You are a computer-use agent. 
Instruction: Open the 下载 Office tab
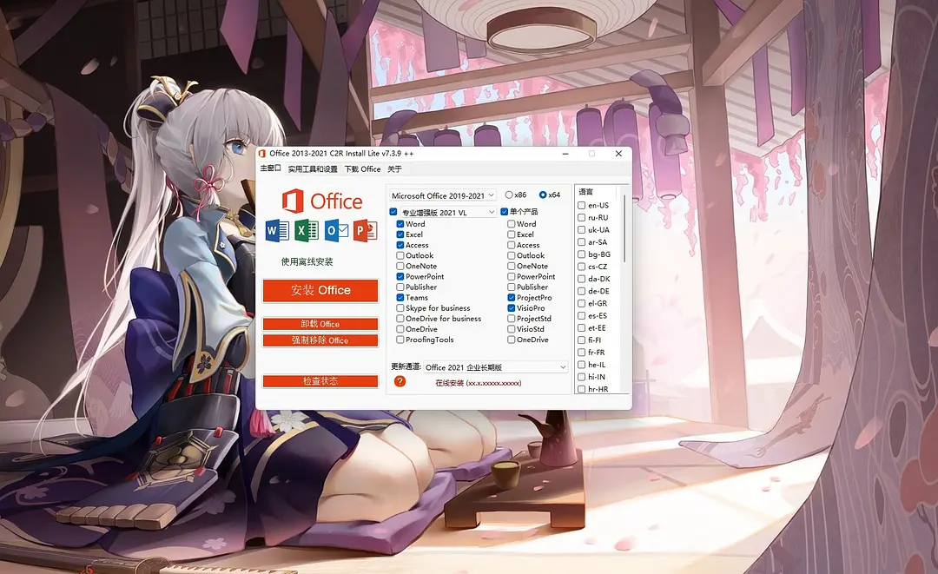[x=362, y=169]
